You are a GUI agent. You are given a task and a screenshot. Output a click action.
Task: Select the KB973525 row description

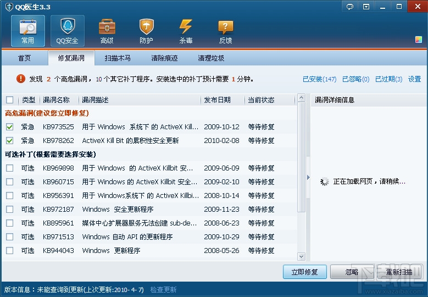click(x=140, y=127)
